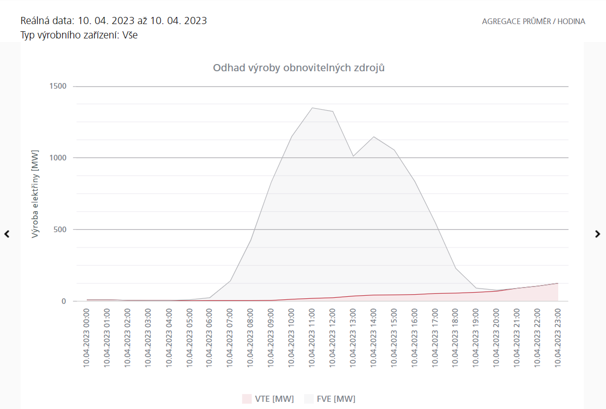Screen dimensions: 606x409
Task: Click the 10.04.2023 10:00 x-axis label
Action: 291,338
